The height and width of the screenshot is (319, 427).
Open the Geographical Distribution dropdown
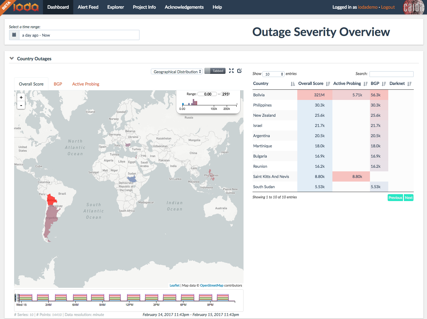click(x=177, y=72)
